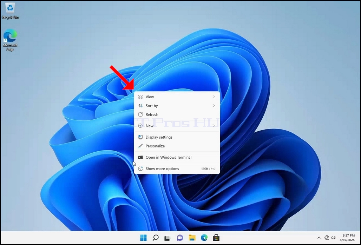Click the network globe tray icon

tap(327, 238)
